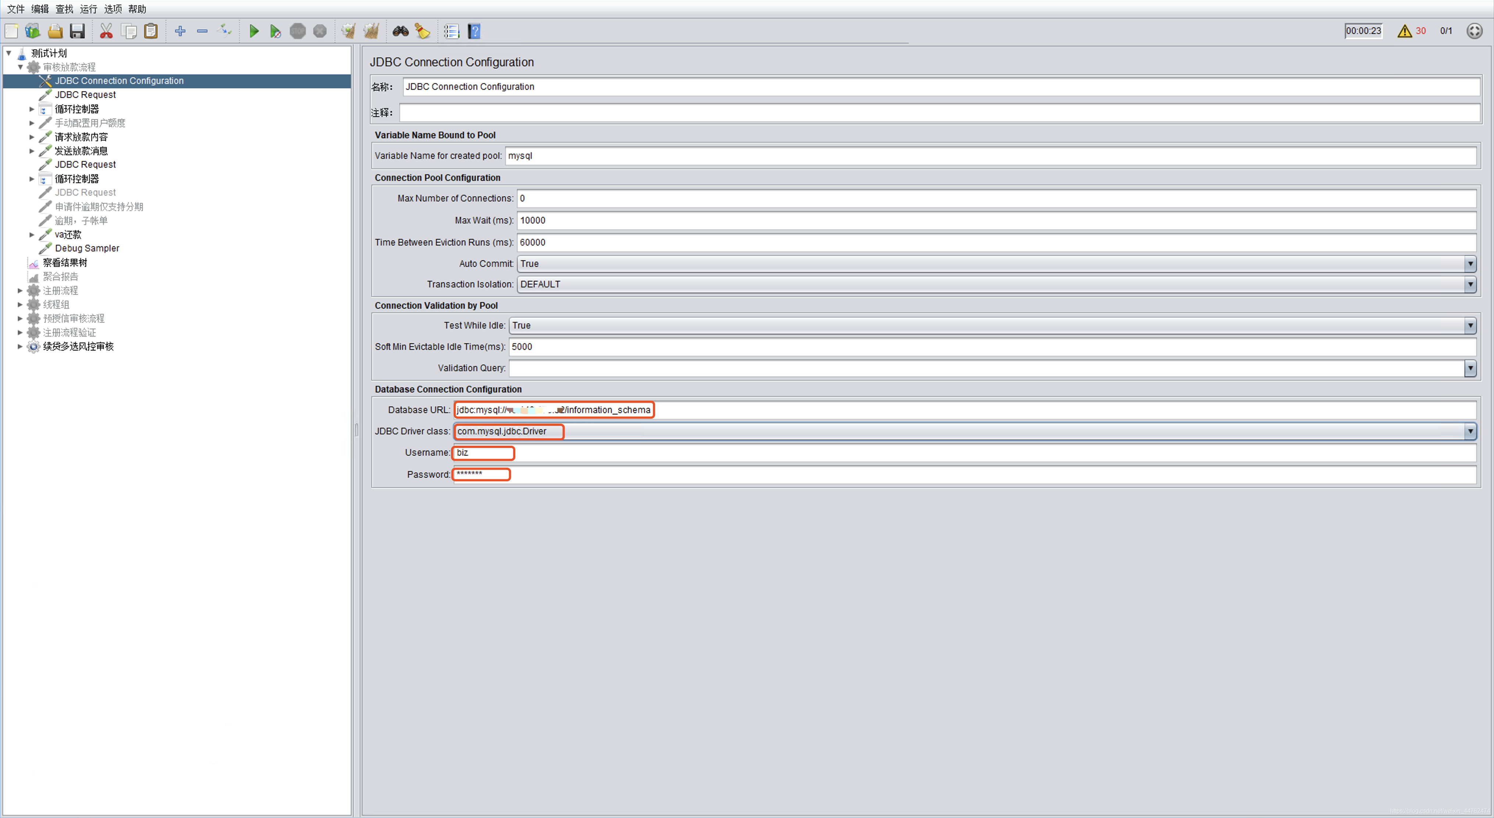
Task: Click the Reset Search brush icon
Action: click(x=423, y=31)
